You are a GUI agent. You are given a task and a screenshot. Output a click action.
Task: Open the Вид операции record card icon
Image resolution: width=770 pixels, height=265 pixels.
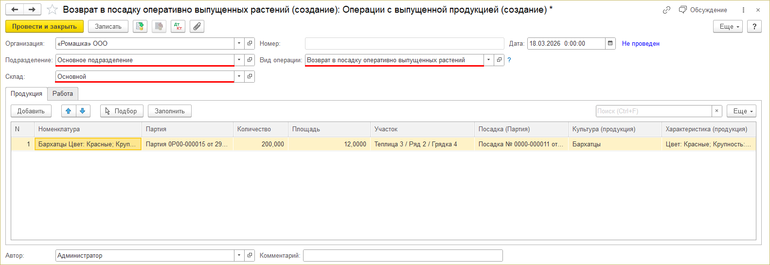pyautogui.click(x=499, y=60)
